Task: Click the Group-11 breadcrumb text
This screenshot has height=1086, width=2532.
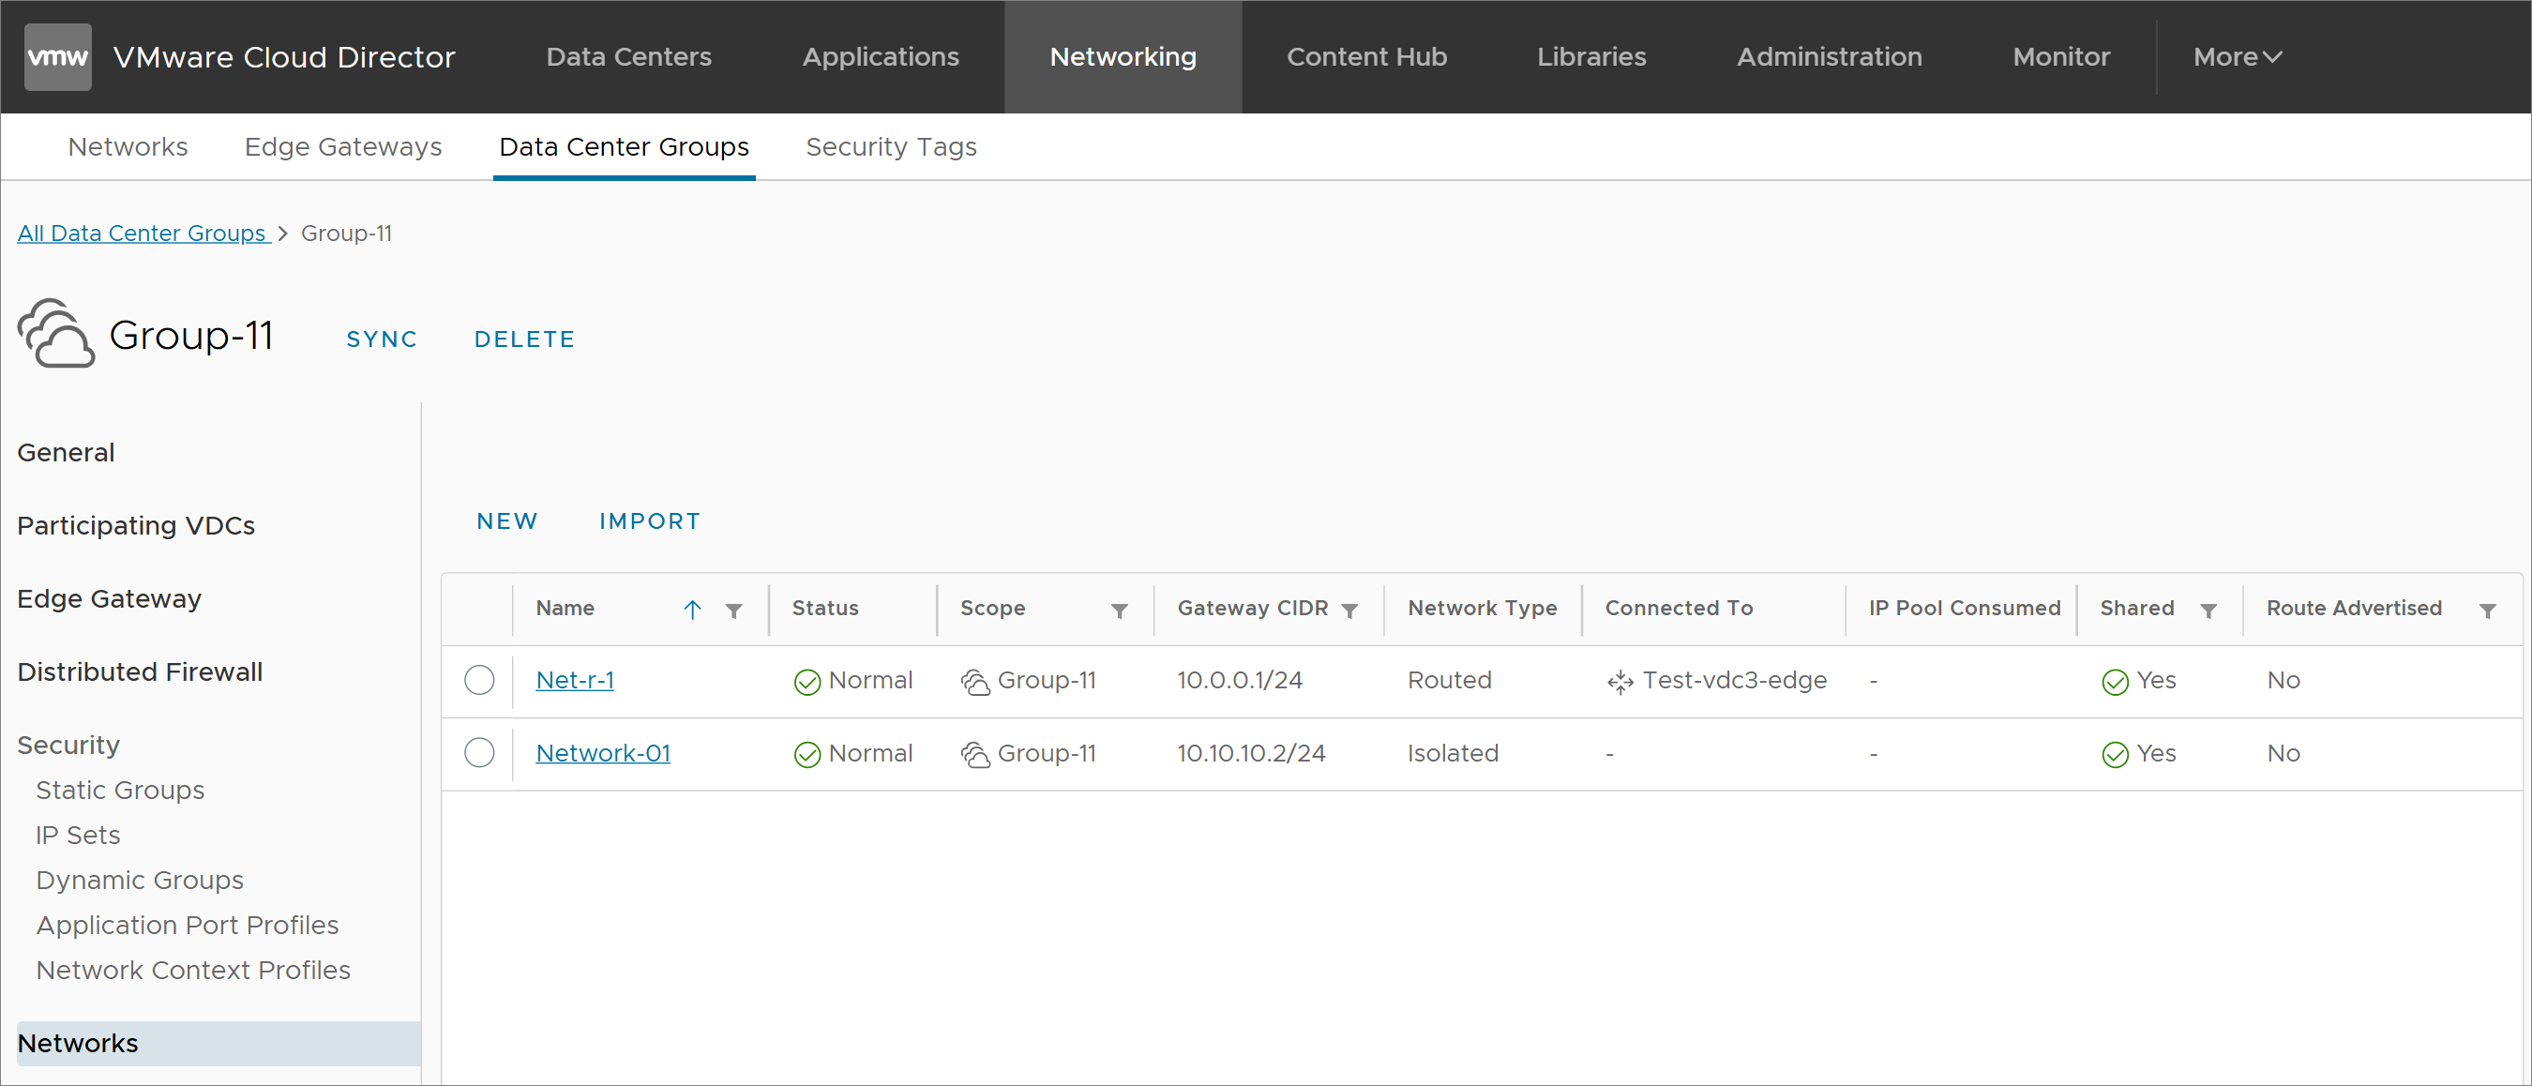Action: (346, 233)
